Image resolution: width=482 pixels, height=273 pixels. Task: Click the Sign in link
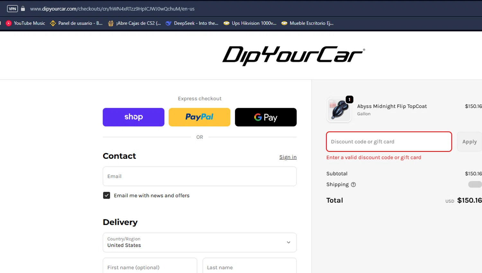288,157
